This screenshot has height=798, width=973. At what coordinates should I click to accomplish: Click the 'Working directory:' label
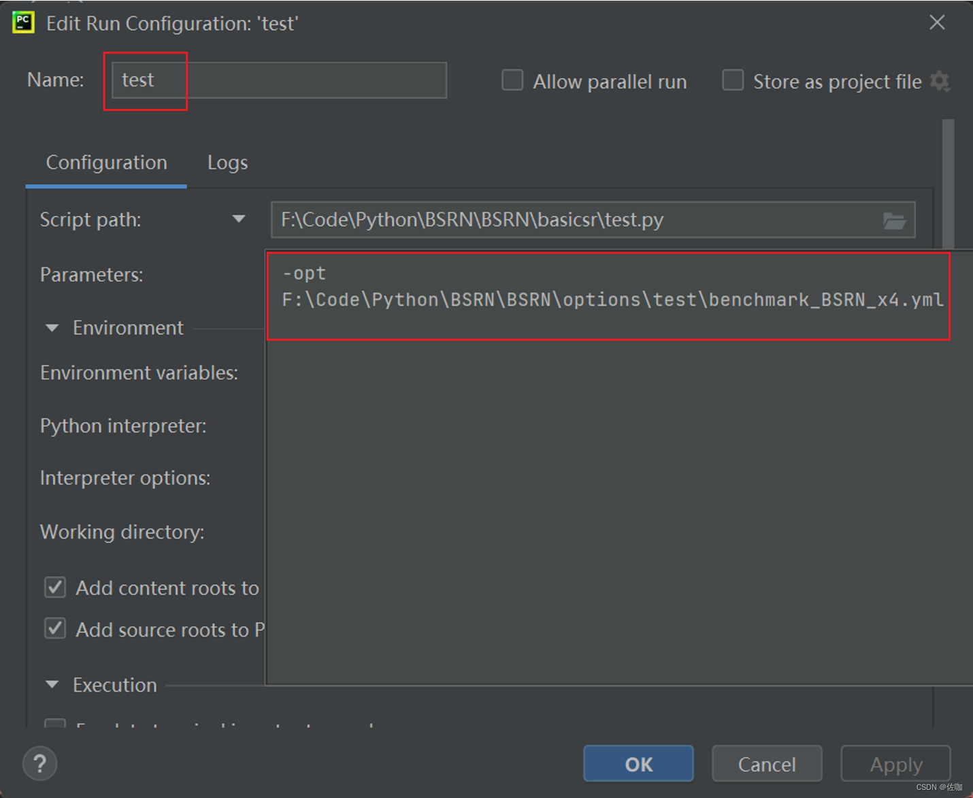tap(122, 532)
